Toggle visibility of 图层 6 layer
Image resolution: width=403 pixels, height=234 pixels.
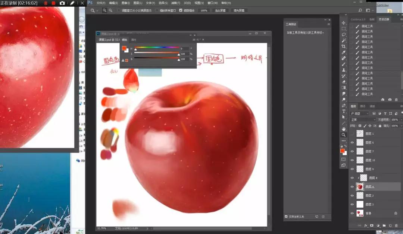(352, 142)
